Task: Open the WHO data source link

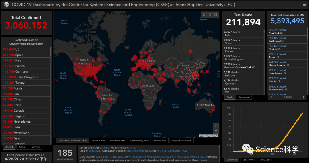Action: pyautogui.click(x=98, y=157)
